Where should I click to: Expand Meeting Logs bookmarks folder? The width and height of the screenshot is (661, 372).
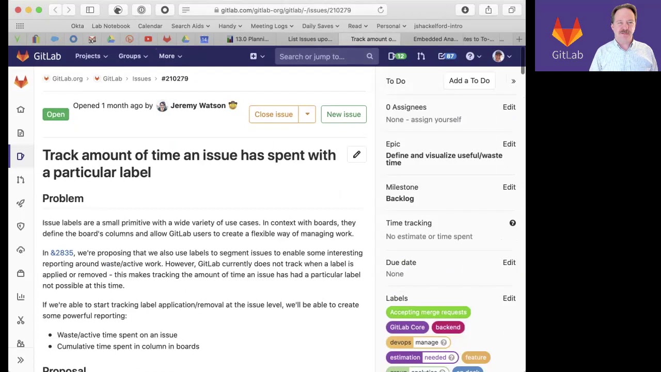(x=272, y=26)
